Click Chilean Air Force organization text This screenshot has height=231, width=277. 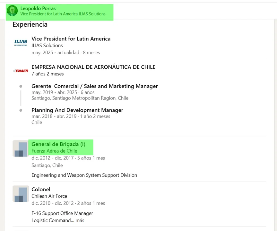click(x=49, y=196)
